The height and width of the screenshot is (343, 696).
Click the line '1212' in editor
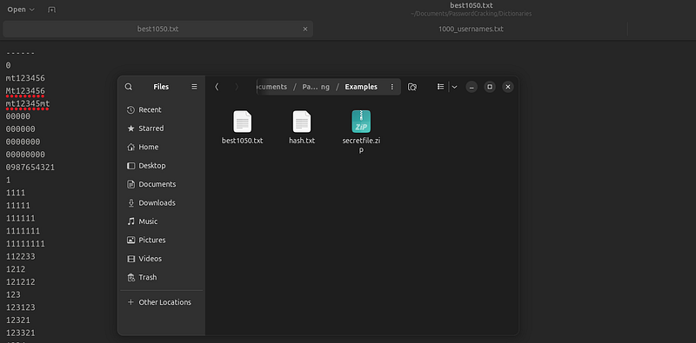click(x=16, y=269)
